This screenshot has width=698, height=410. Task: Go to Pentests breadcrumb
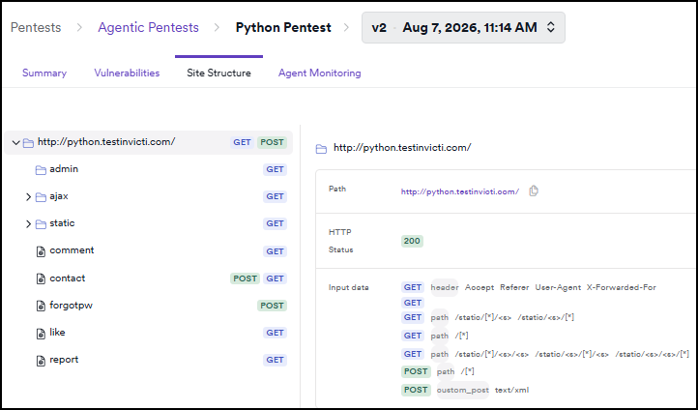click(x=36, y=28)
